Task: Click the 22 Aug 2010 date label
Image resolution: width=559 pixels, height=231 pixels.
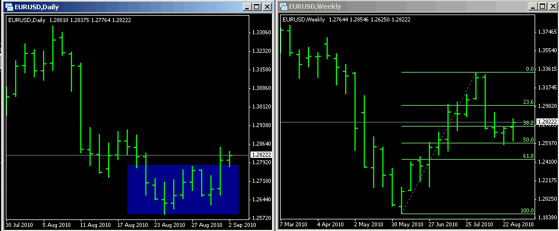Action: (x=519, y=225)
